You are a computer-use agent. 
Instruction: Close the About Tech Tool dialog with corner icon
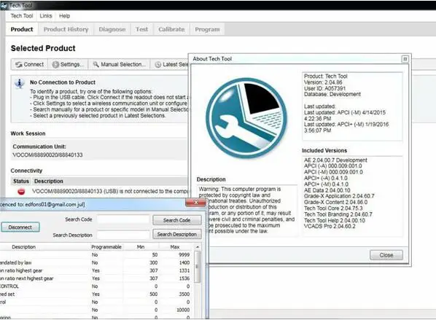405,59
